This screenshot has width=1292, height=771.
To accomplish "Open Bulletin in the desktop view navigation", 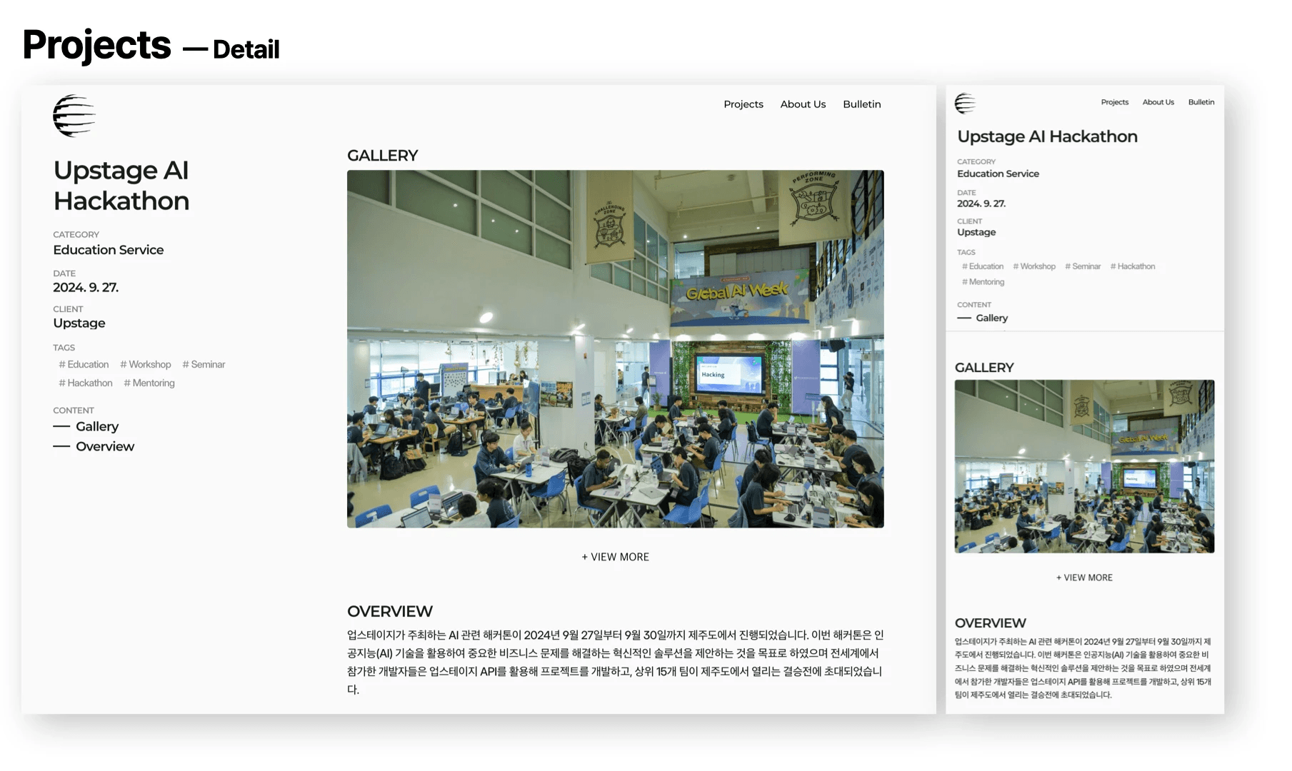I will pos(862,104).
